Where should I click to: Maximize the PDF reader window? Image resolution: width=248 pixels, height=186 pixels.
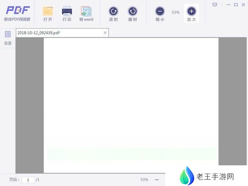(236, 5)
